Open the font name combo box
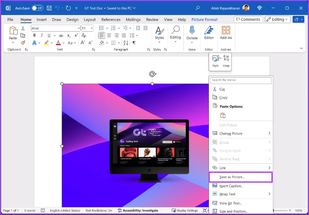The height and width of the screenshot is (215, 309). pyautogui.click(x=56, y=28)
